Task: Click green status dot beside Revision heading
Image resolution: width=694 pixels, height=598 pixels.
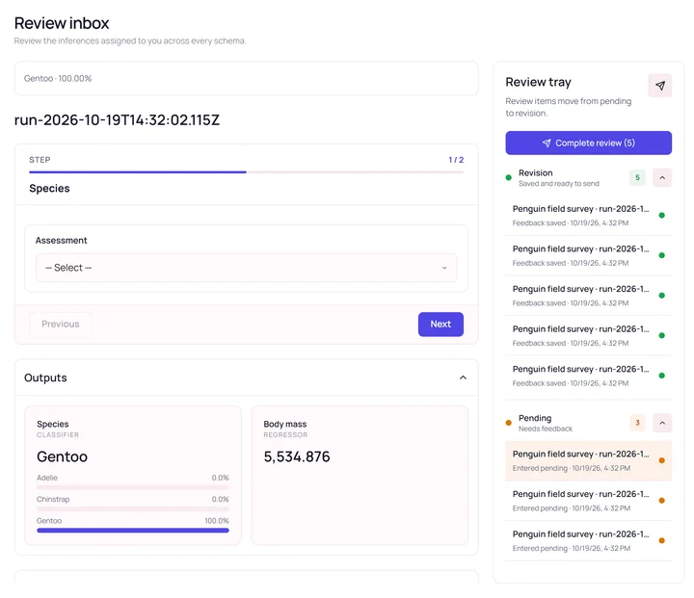Action: [509, 178]
